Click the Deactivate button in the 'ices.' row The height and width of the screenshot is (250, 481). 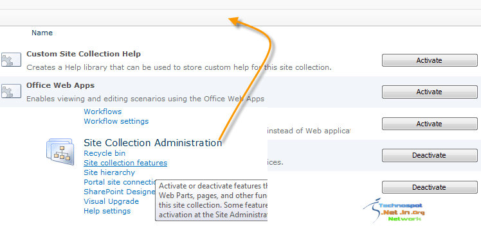pos(430,155)
